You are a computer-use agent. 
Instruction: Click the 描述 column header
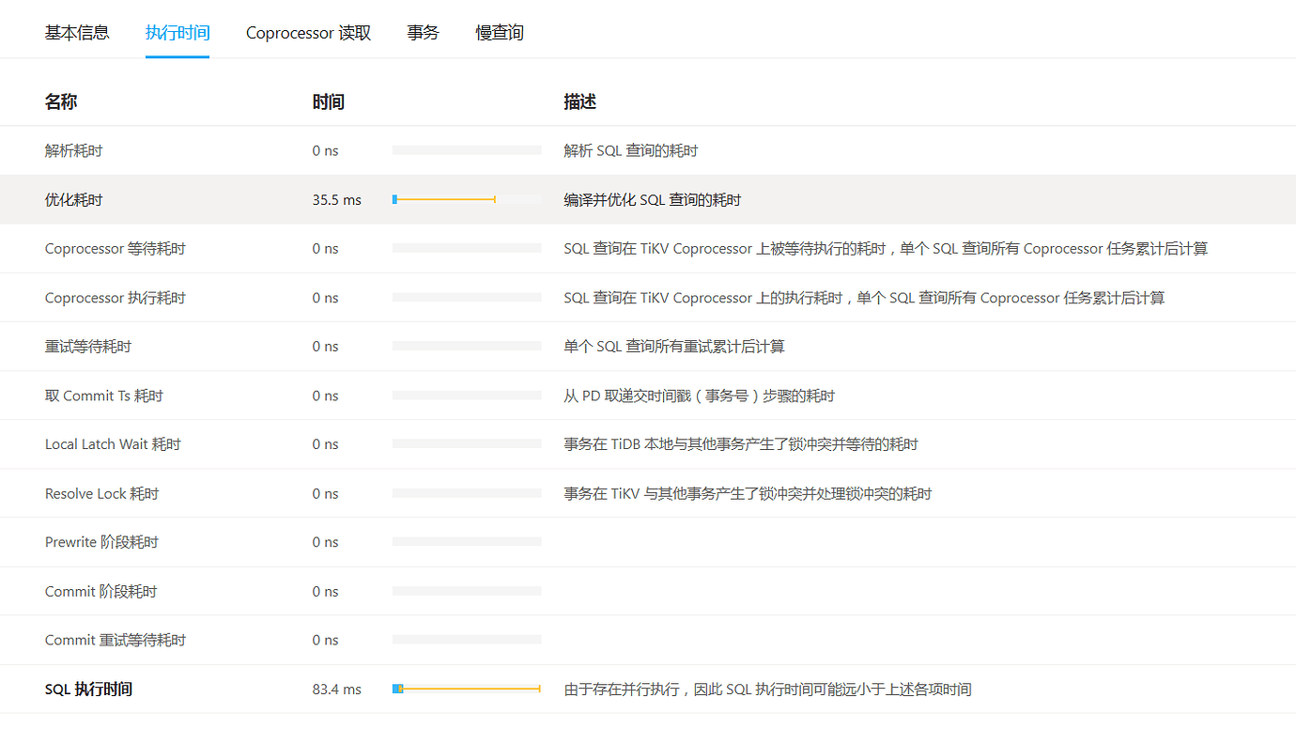577,101
